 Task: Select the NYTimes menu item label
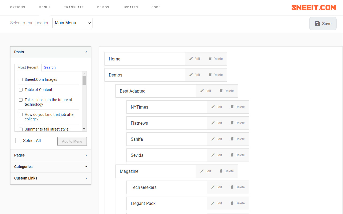coord(139,107)
